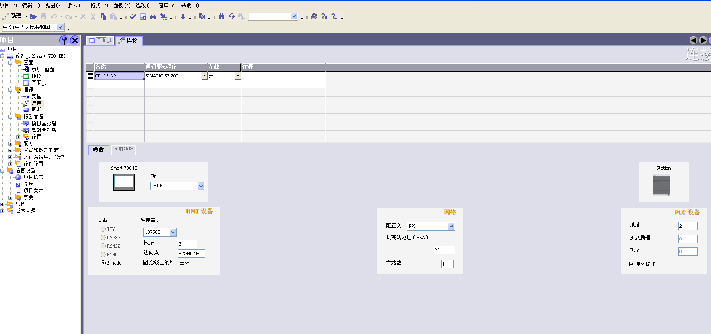
Task: Select 变量 in the project tree
Action: point(36,96)
